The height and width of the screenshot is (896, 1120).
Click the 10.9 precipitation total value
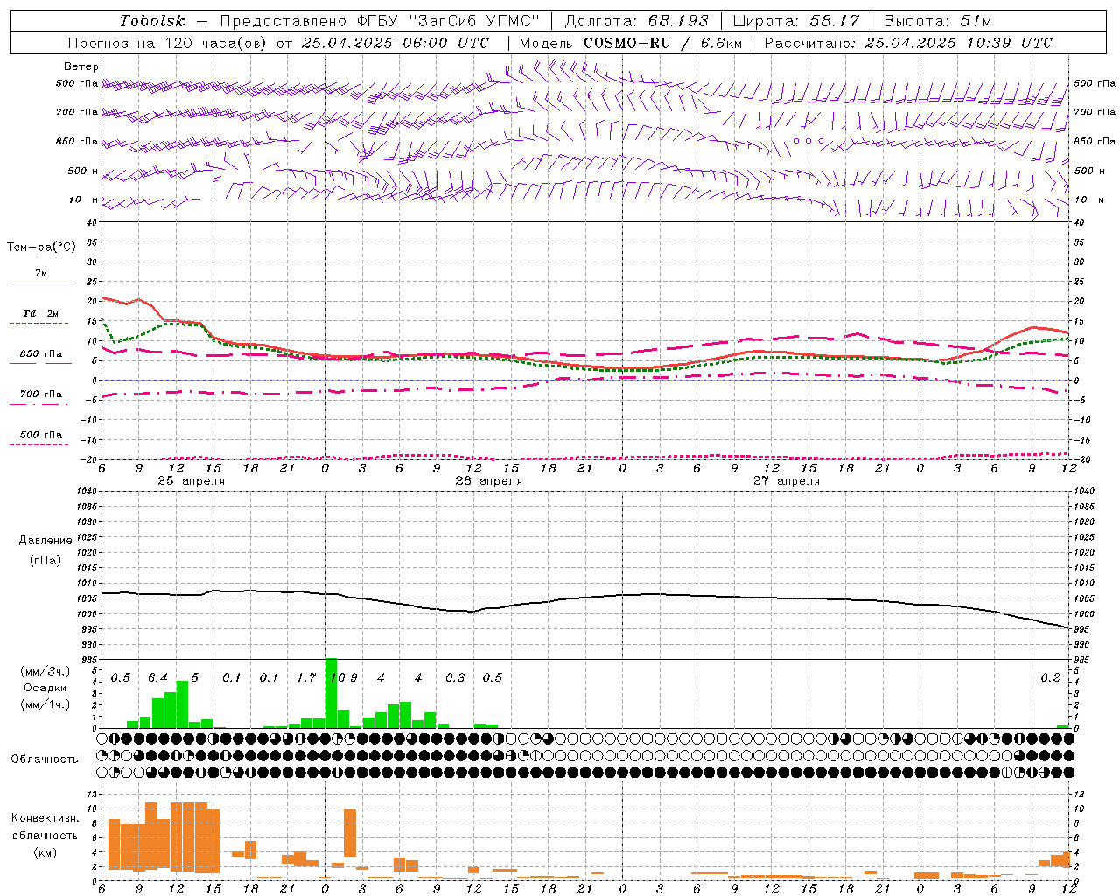point(343,678)
